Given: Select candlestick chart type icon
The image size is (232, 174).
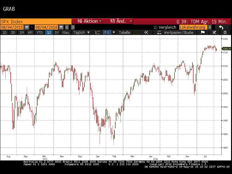Looking at the screenshot, I should (x=107, y=32).
